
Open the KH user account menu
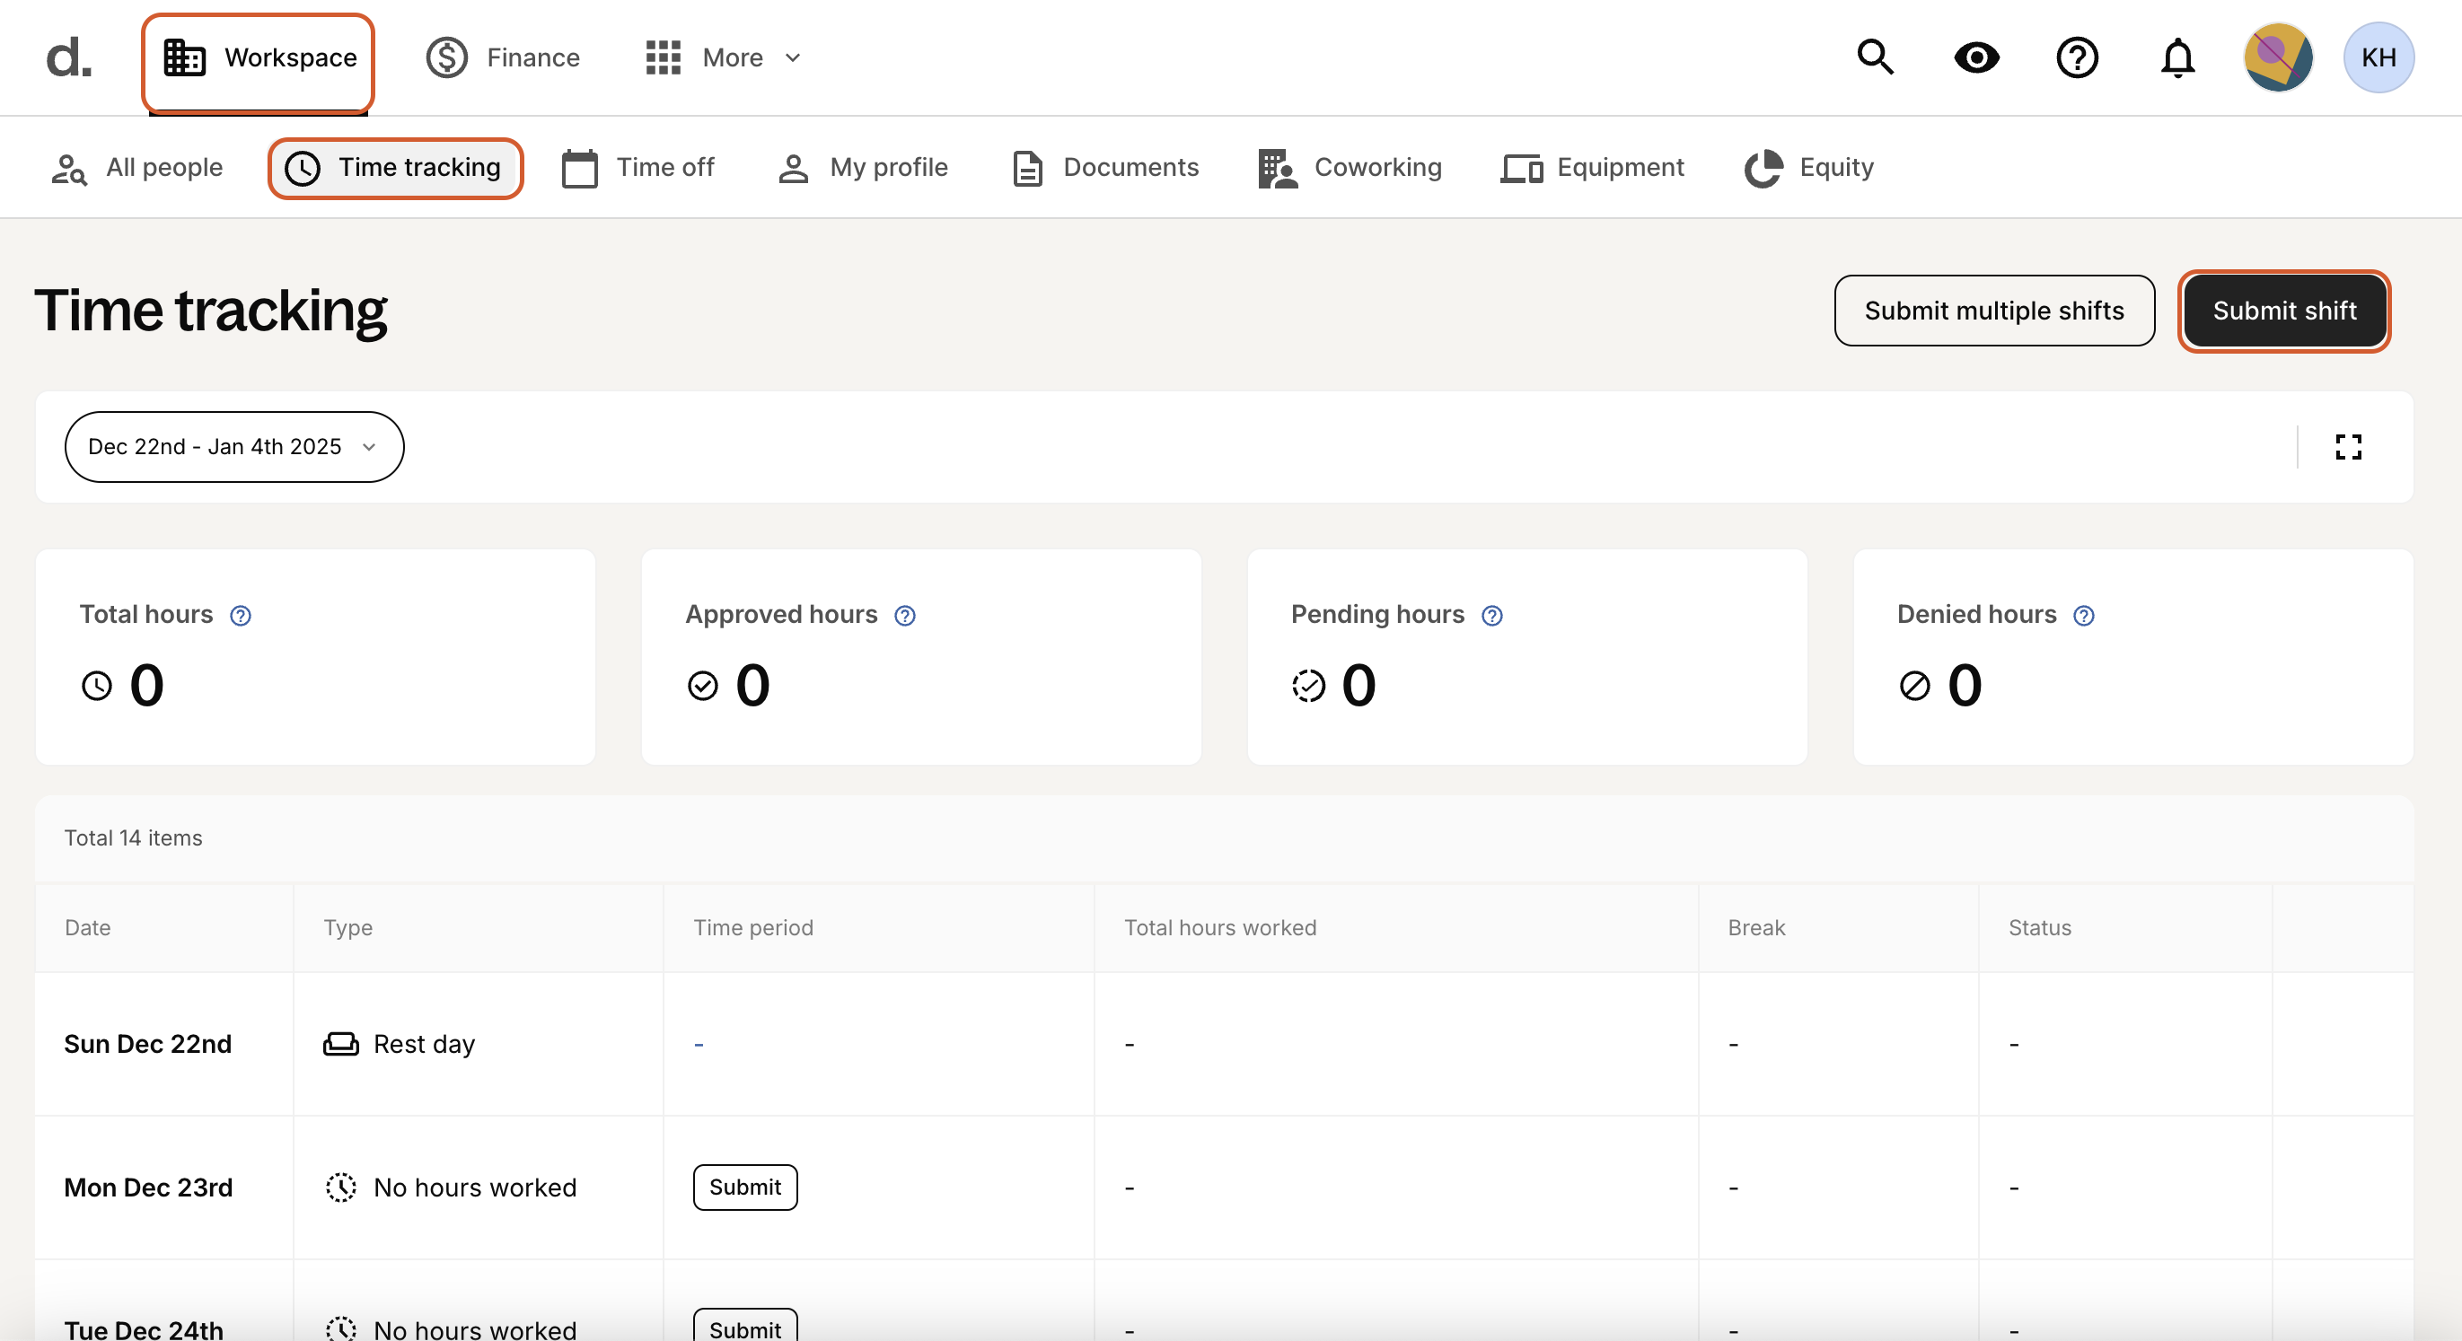pyautogui.click(x=2378, y=57)
